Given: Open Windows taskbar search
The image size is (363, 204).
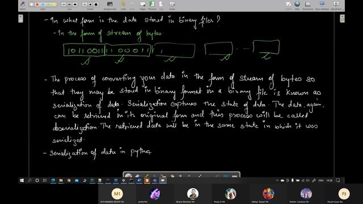Looking at the screenshot, I should 29,180.
